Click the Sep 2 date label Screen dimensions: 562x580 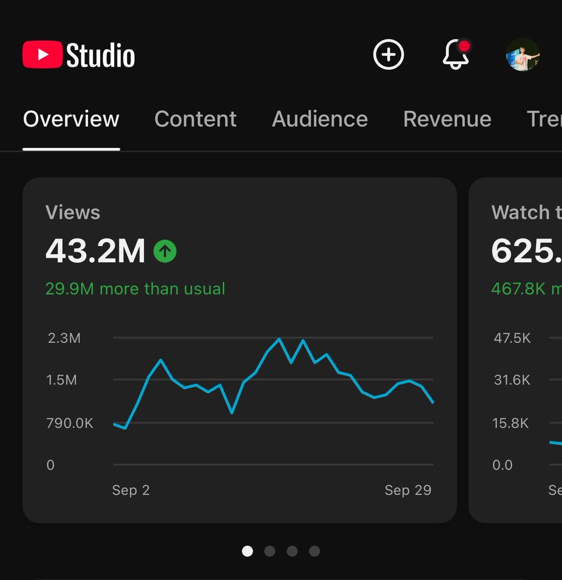tap(131, 490)
